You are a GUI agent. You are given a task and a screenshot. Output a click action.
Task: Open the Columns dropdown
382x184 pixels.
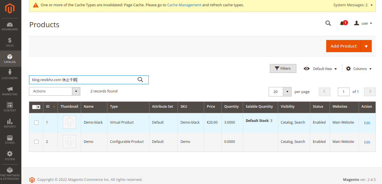coord(359,69)
